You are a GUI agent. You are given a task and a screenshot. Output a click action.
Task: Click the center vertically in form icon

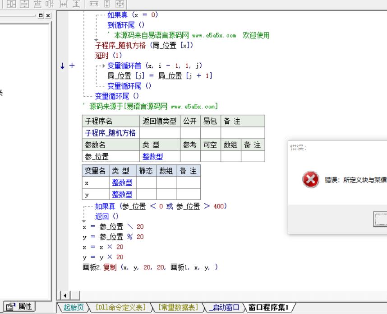pyautogui.click(x=24, y=4)
